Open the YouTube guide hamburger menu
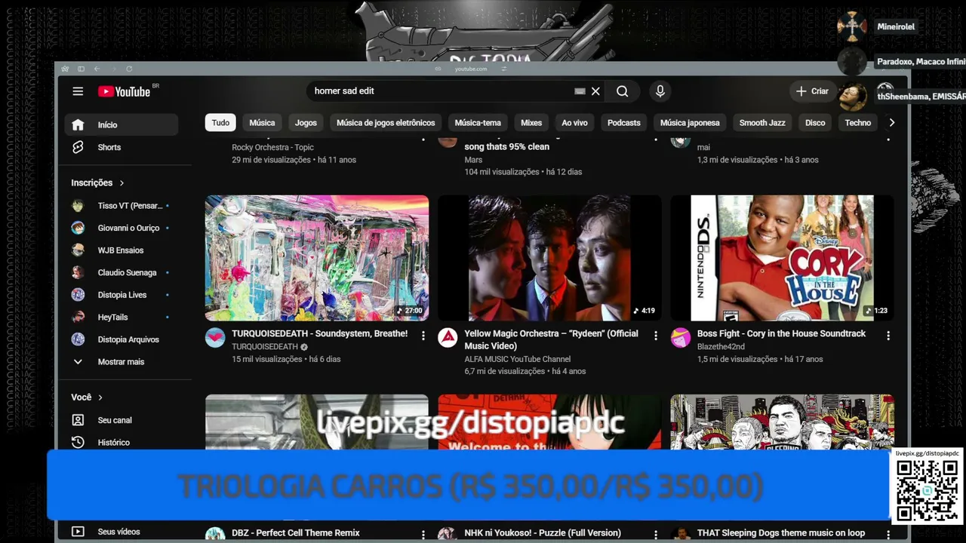This screenshot has width=966, height=543. [78, 91]
